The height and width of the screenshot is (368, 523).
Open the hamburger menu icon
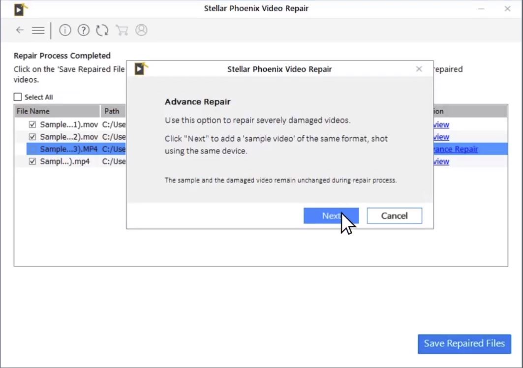(38, 31)
